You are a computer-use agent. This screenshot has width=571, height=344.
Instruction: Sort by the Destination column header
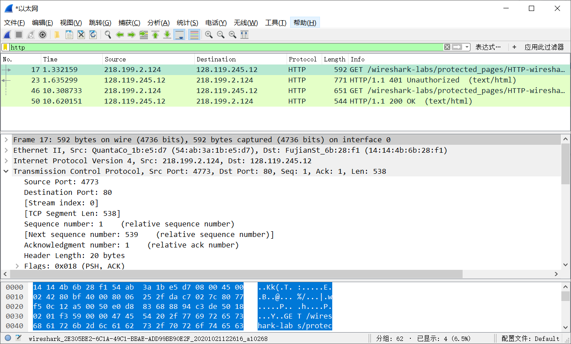click(241, 59)
